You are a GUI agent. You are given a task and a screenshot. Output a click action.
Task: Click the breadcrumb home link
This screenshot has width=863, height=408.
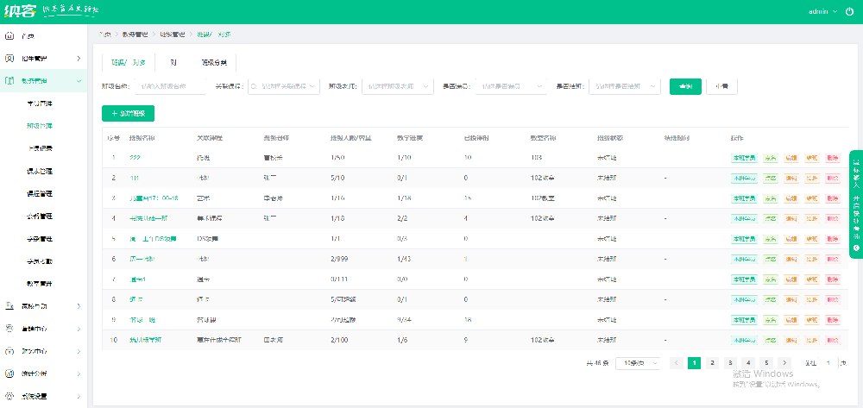pyautogui.click(x=105, y=35)
